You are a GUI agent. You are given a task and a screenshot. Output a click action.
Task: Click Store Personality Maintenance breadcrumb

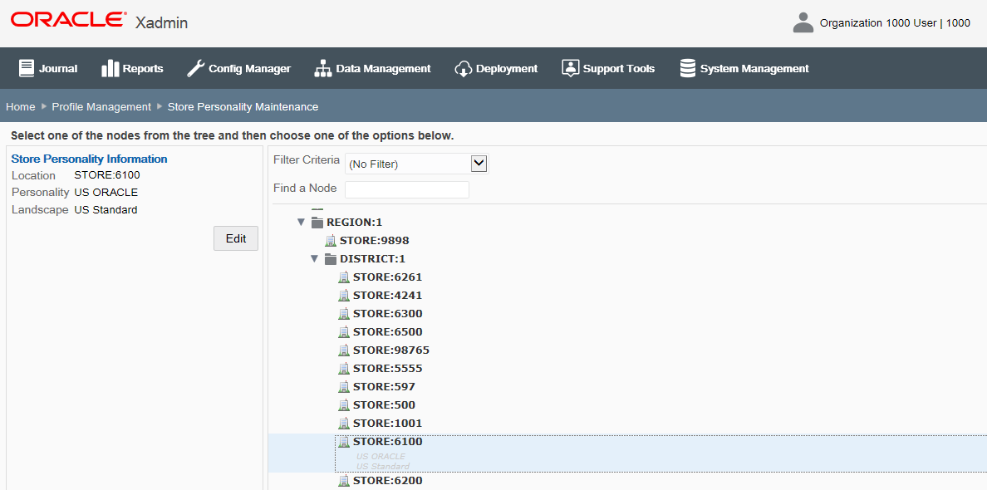click(x=243, y=107)
